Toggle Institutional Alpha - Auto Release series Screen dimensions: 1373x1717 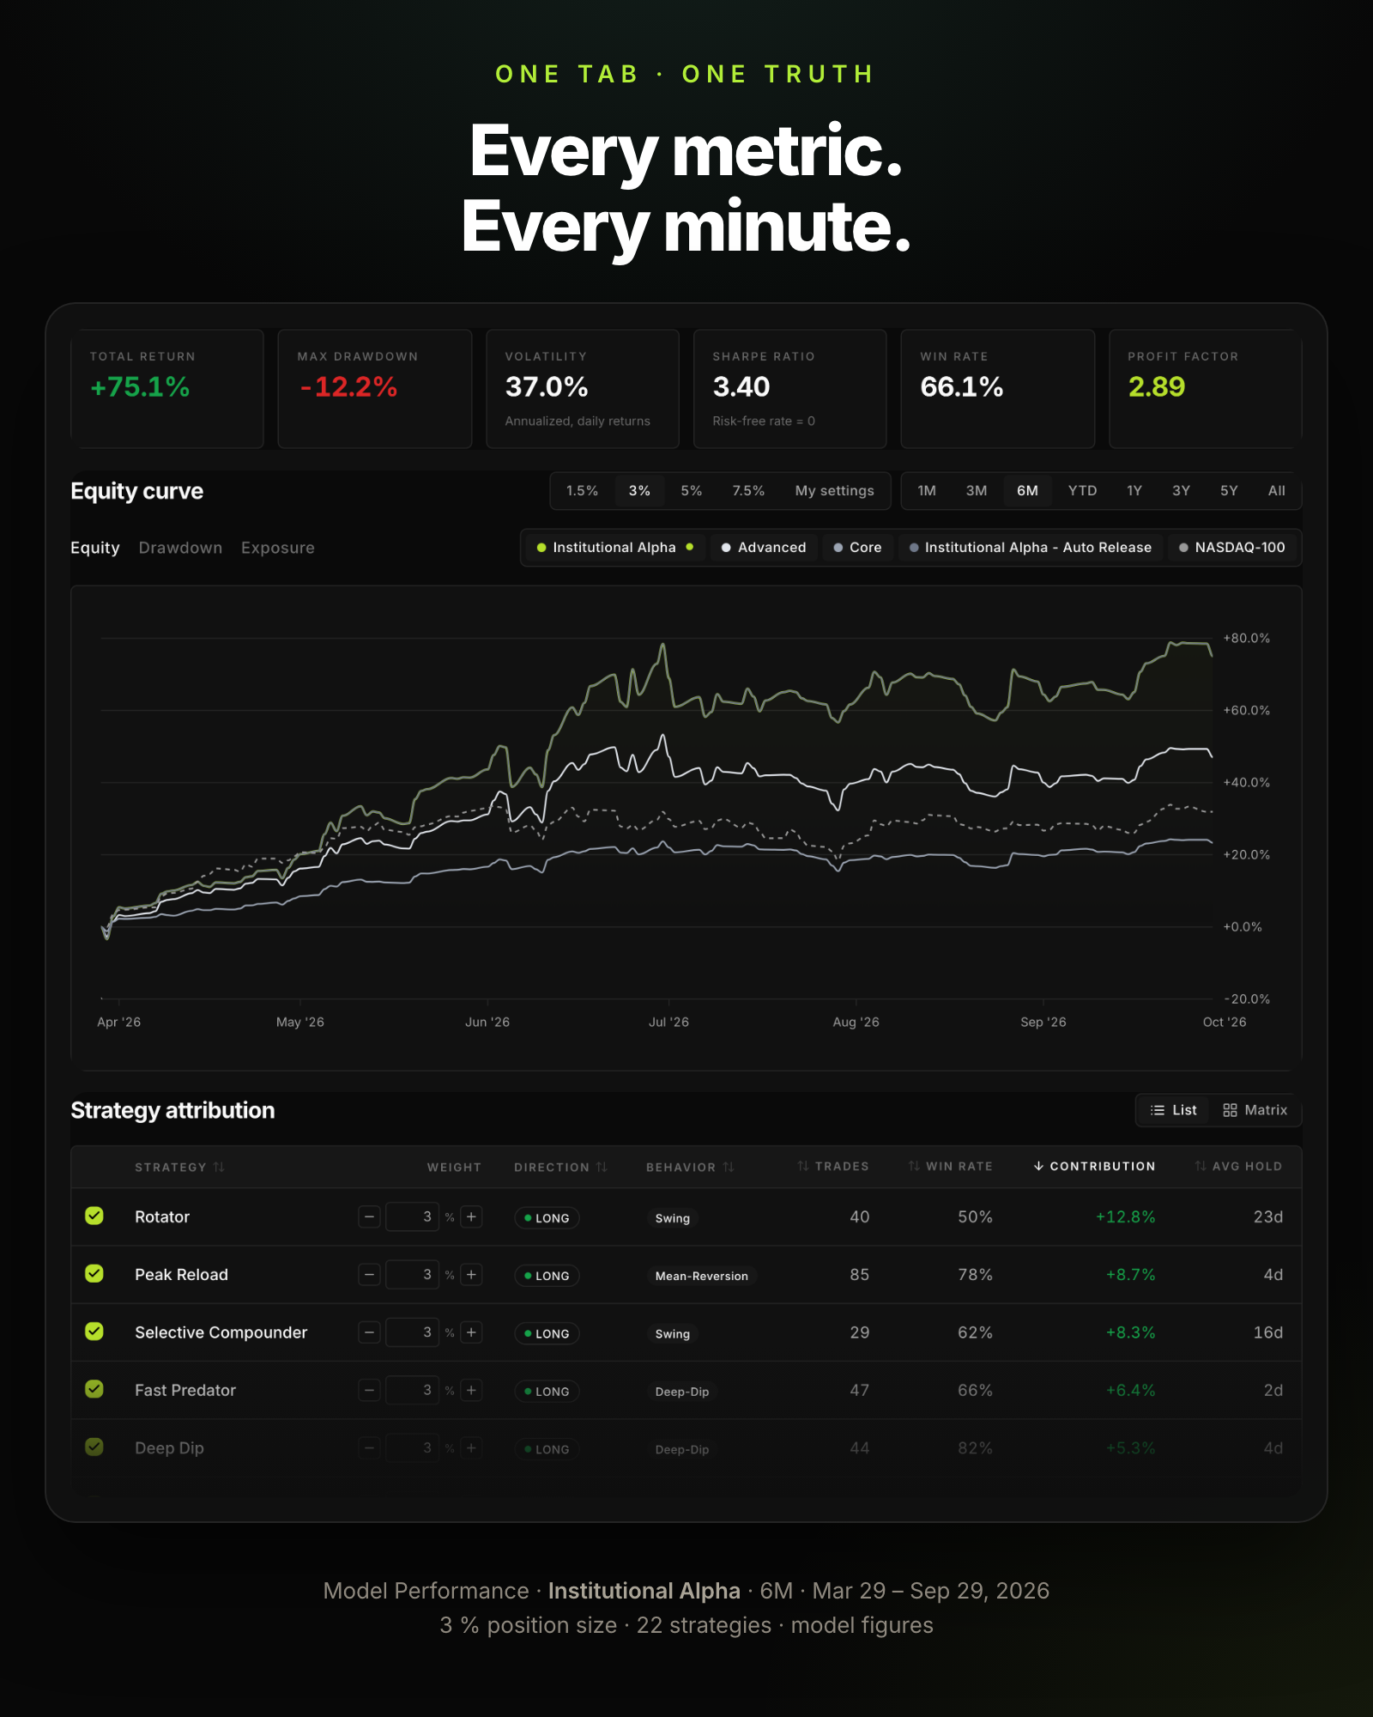[1031, 548]
